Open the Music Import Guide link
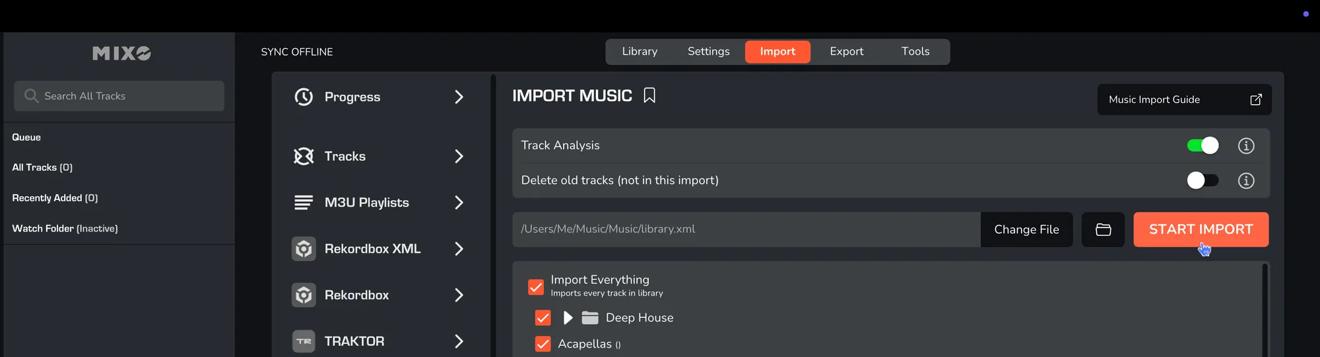 click(1184, 100)
